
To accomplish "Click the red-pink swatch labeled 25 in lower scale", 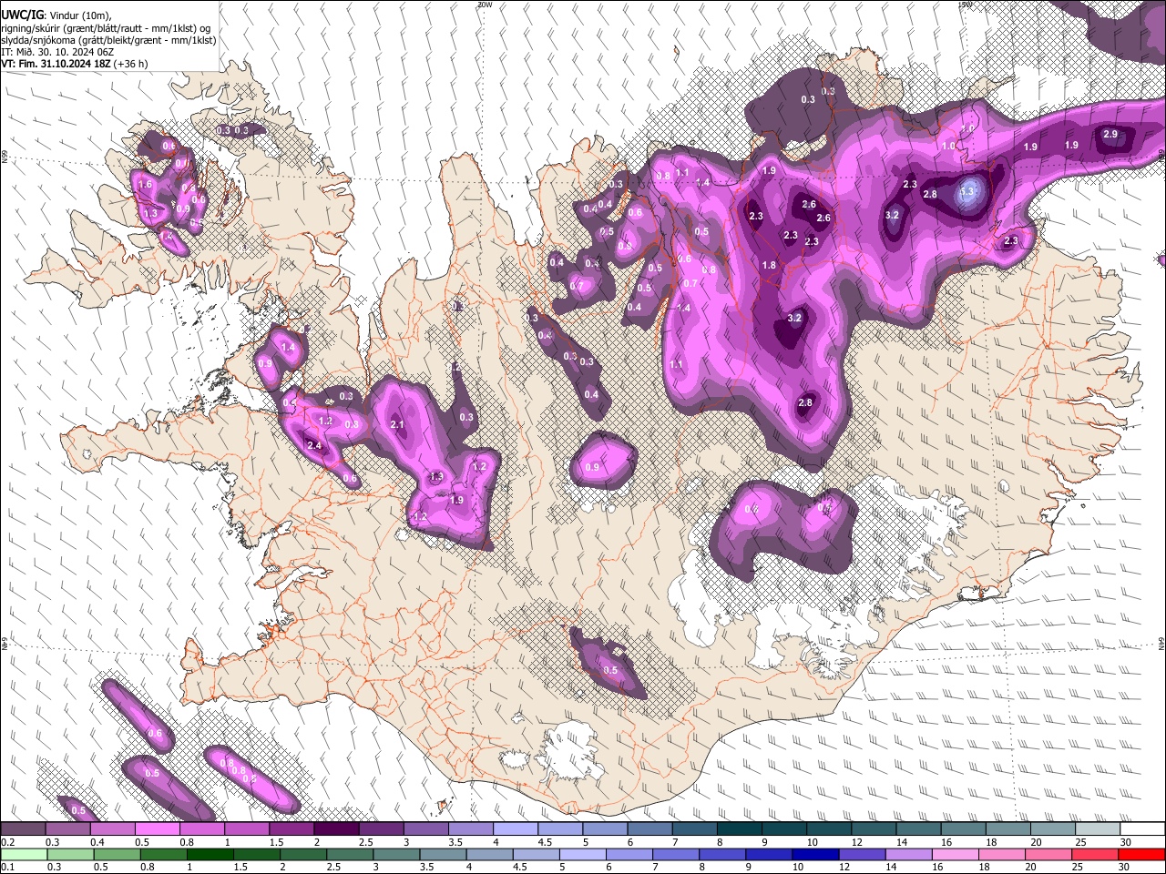I will [x=1095, y=854].
